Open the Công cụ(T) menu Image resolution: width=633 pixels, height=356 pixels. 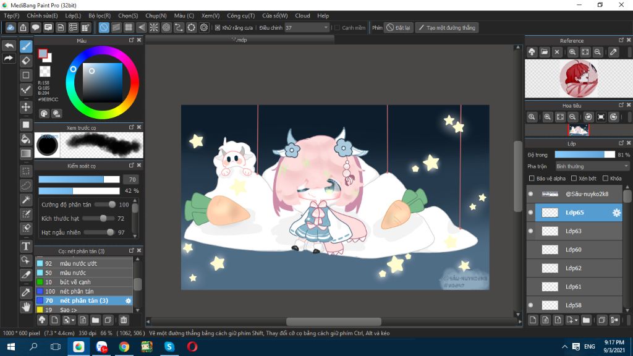click(240, 15)
